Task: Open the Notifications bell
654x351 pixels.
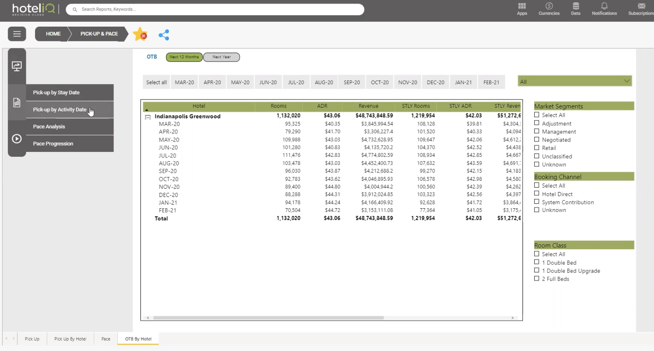Action: click(x=604, y=6)
